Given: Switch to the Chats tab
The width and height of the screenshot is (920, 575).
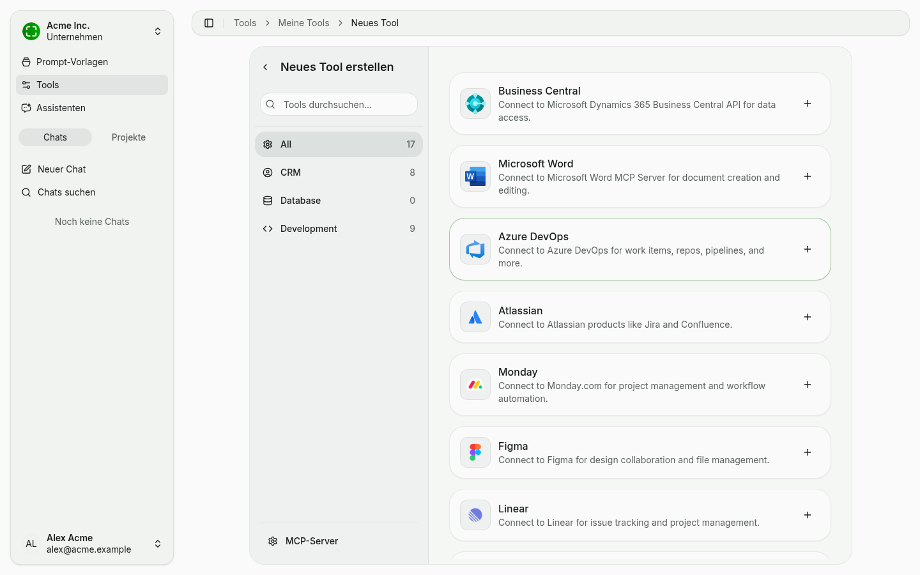Looking at the screenshot, I should tap(55, 137).
